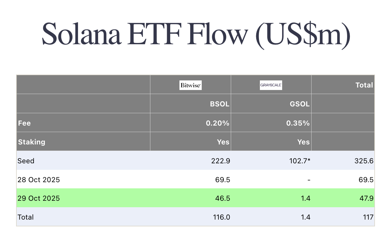Click the Seed row label
The width and height of the screenshot is (383, 240).
(26, 161)
